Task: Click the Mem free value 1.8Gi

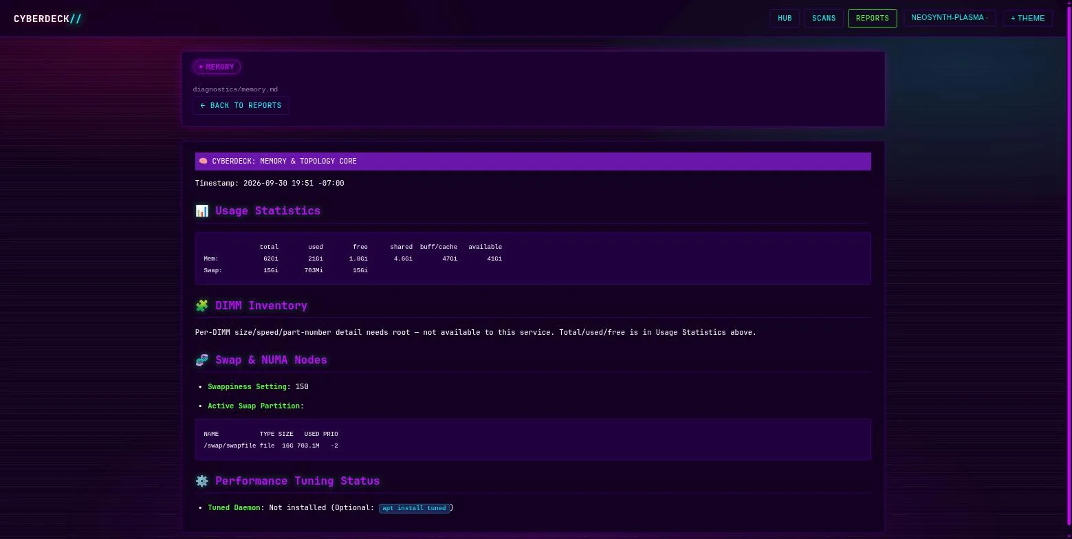Action: (x=358, y=258)
